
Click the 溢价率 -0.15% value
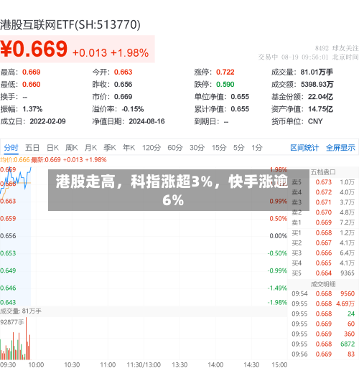pos(133,109)
